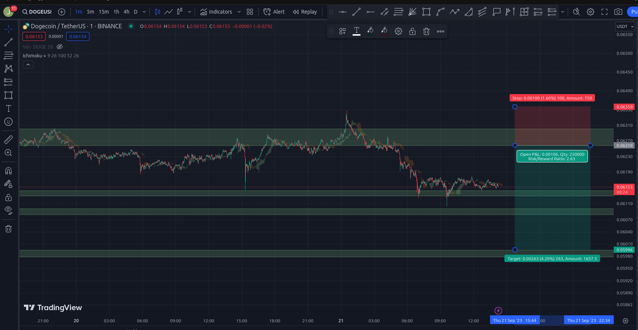Toggle magnet mode
The image size is (638, 330).
pyautogui.click(x=8, y=171)
